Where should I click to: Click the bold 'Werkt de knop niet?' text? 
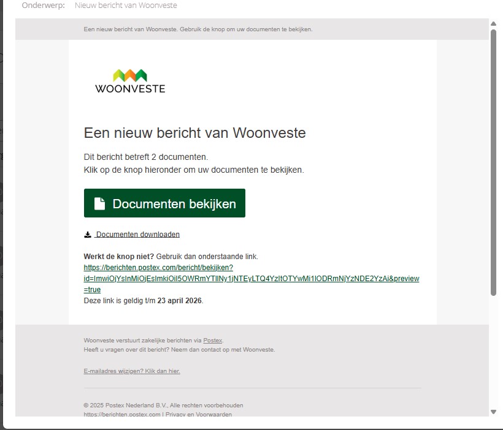(x=119, y=257)
